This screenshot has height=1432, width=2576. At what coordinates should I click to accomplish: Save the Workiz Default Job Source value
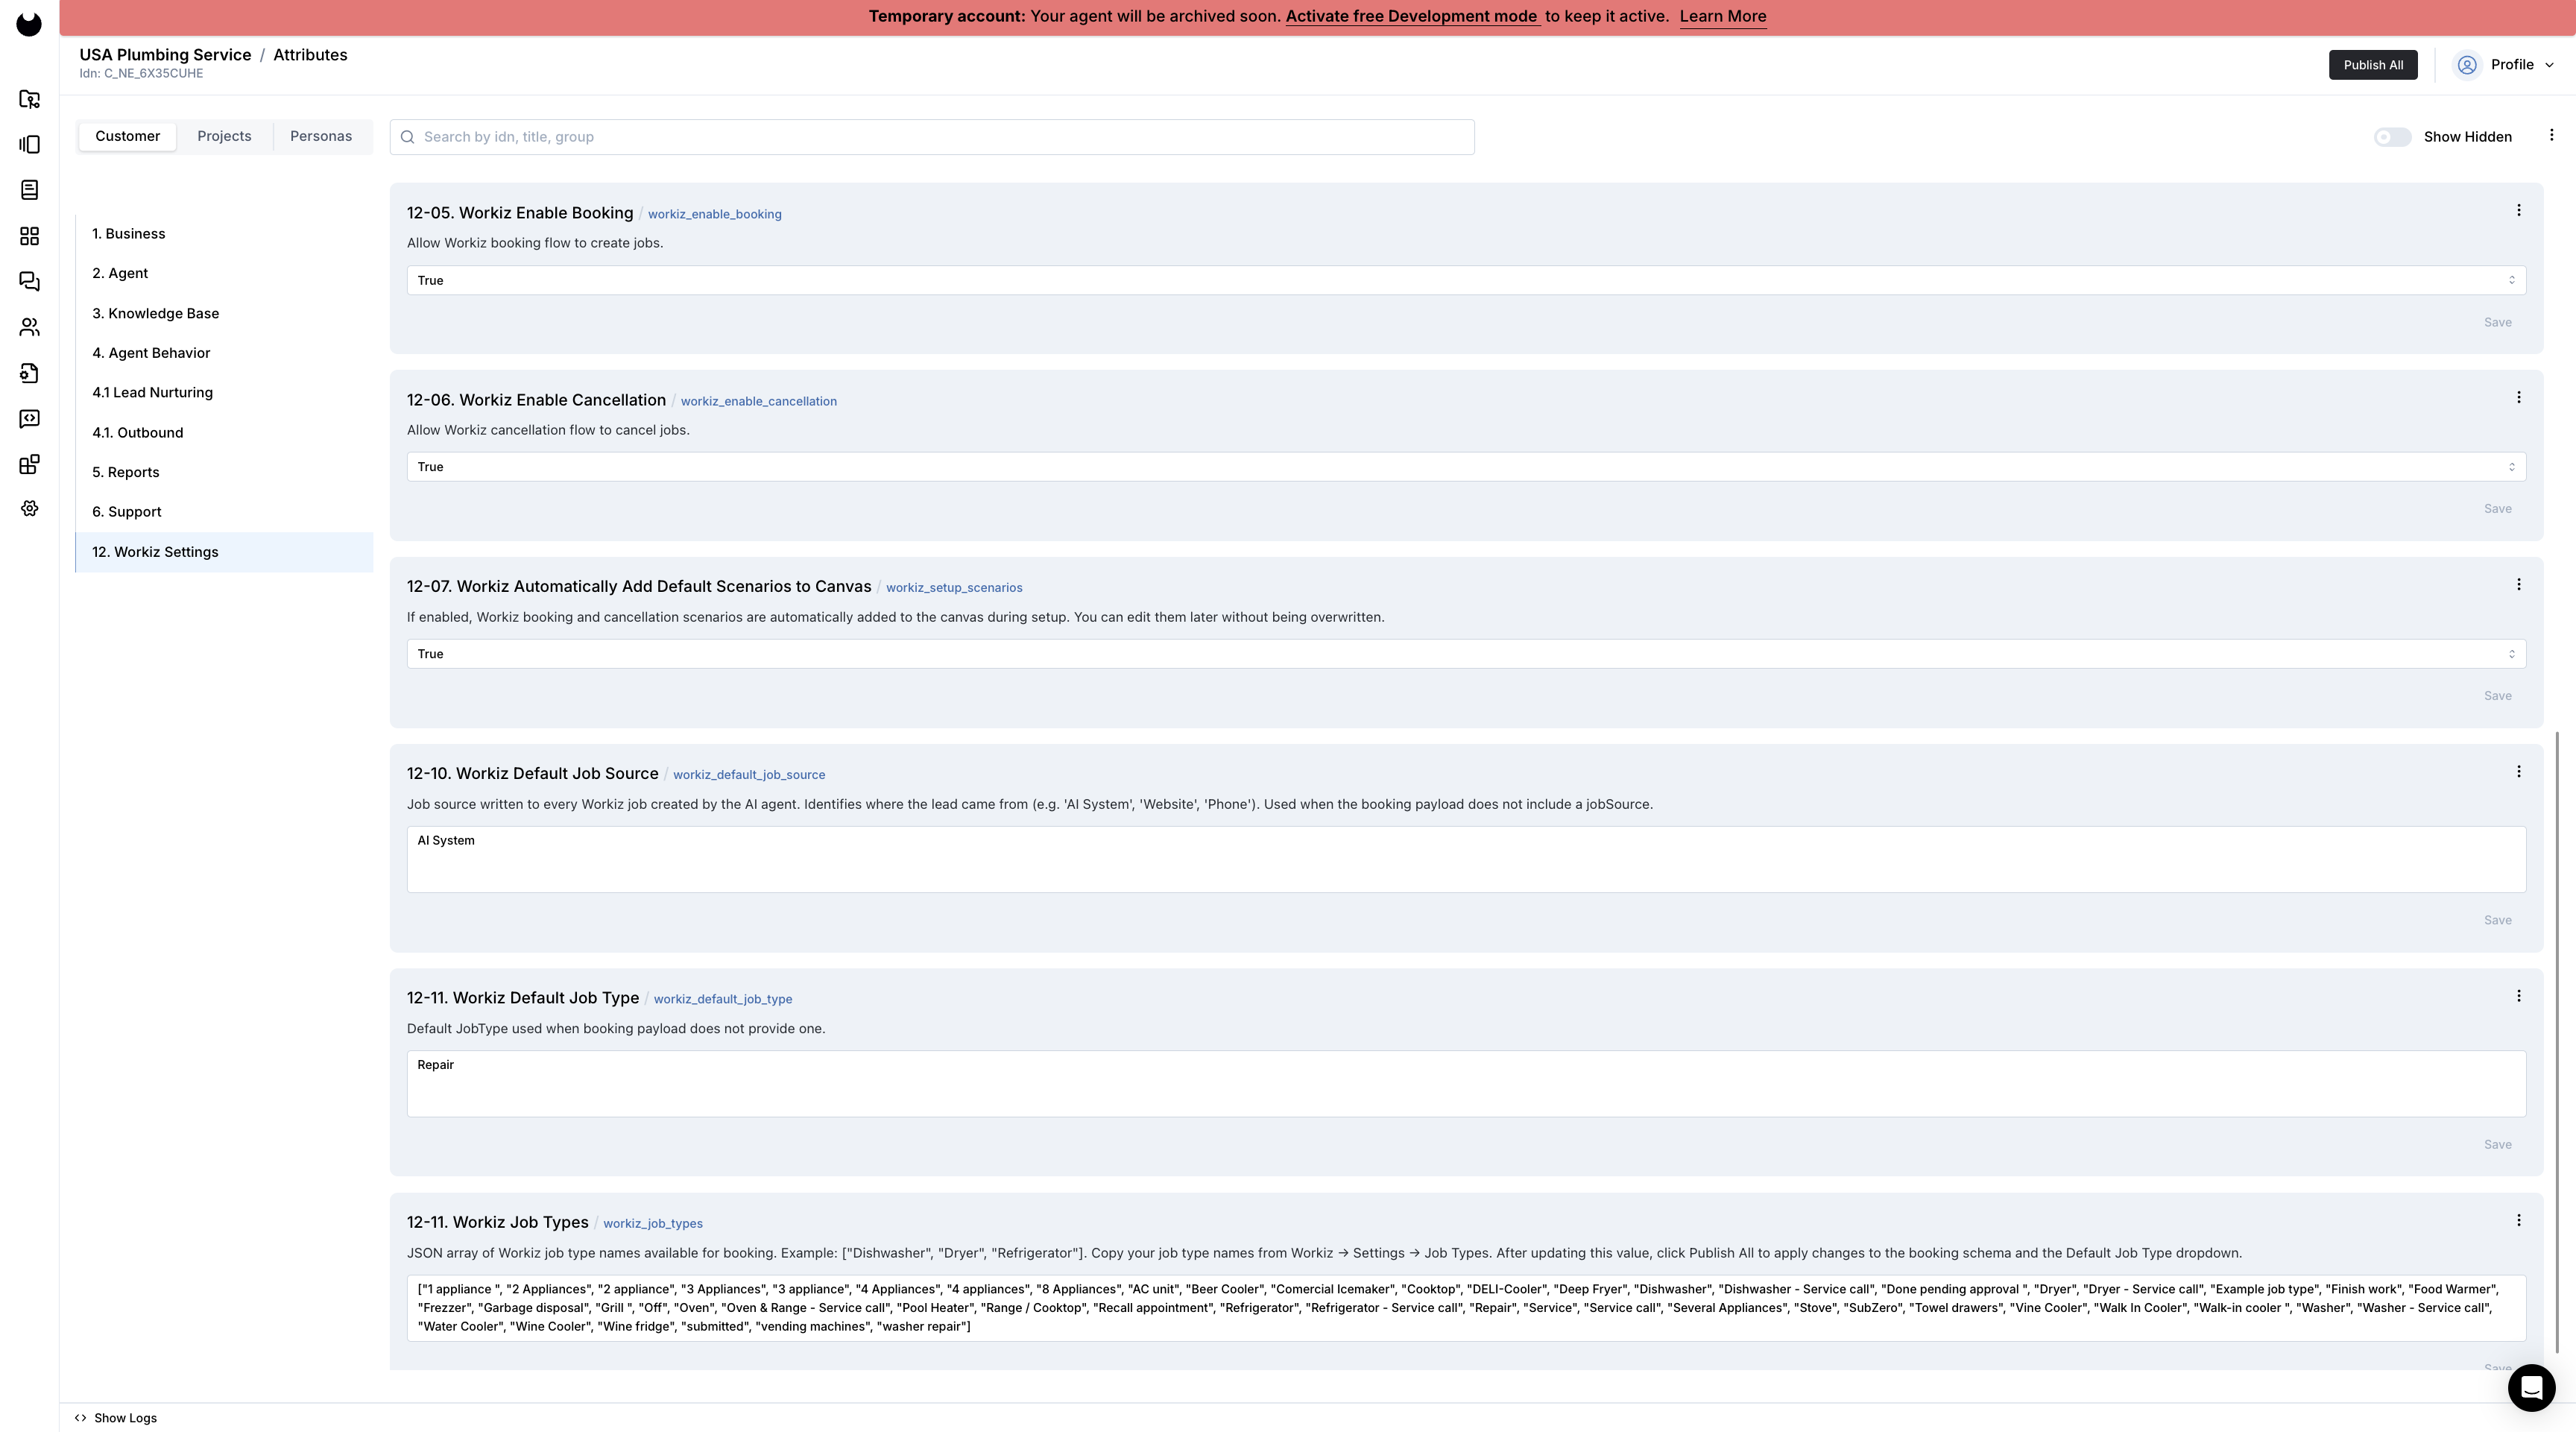point(2497,920)
